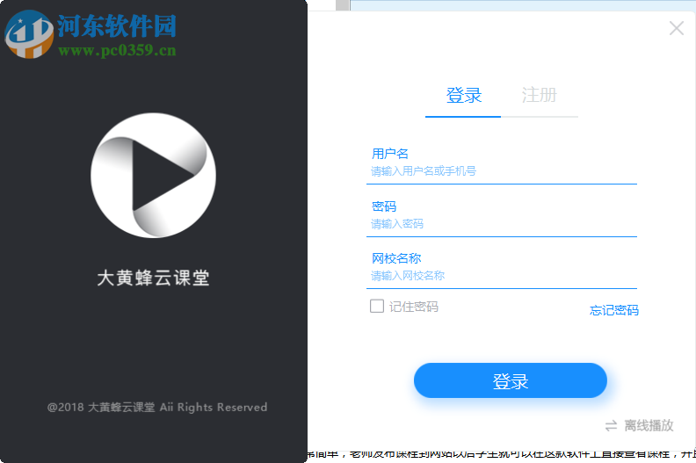
Task: Click the 大黄蜂云课堂 title text
Action: [x=153, y=278]
